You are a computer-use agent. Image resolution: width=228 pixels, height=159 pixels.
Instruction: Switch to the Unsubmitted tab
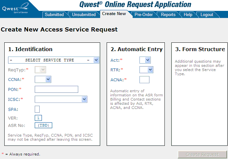[84, 15]
